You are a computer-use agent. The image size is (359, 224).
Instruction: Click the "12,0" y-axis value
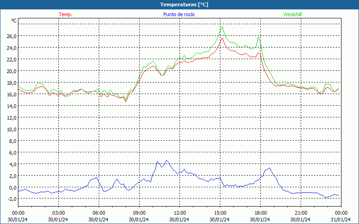click(12, 118)
